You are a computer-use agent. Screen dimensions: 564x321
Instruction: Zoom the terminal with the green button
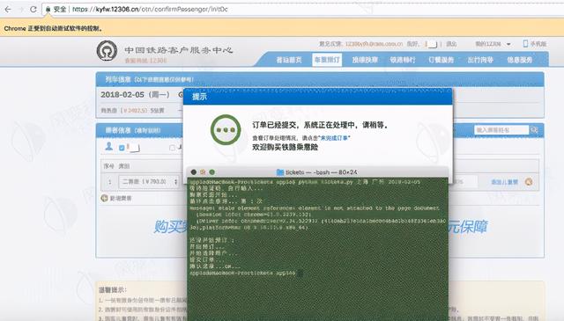[212, 172]
